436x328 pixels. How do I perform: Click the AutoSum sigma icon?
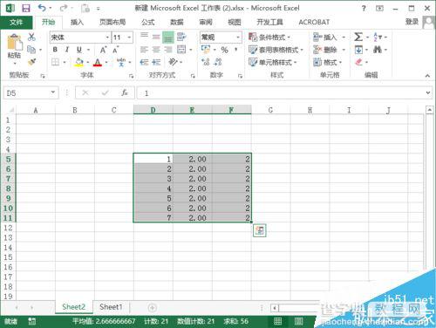click(358, 37)
